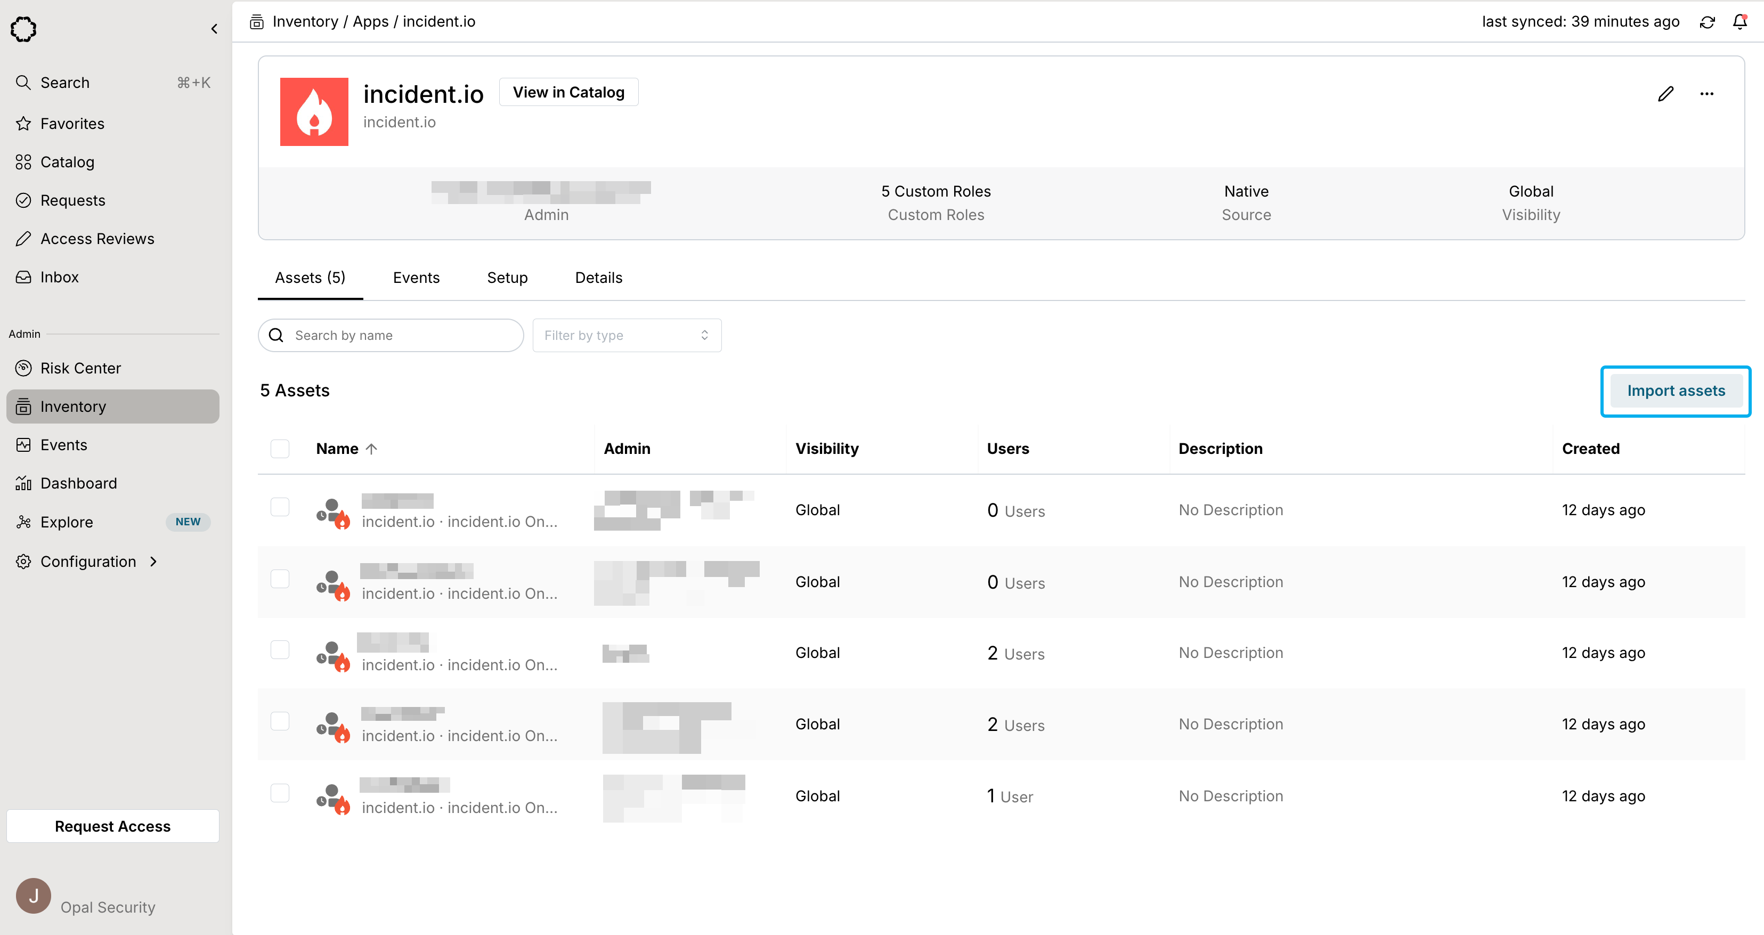This screenshot has width=1764, height=935.
Task: Open the Filter by type dropdown
Action: pyautogui.click(x=627, y=335)
